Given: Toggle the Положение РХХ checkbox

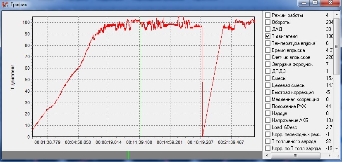Looking at the screenshot, I should 268,106.
